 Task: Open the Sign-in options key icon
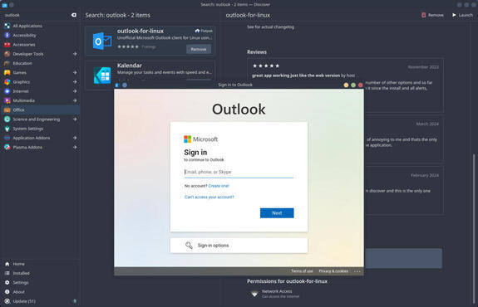tap(189, 246)
